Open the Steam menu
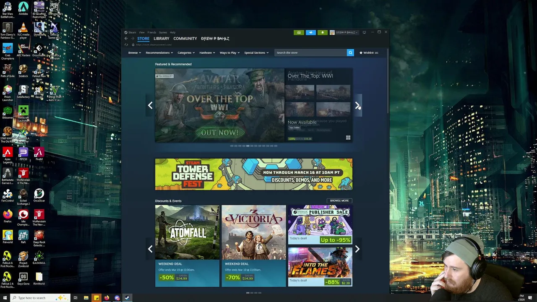This screenshot has width=537, height=302. tap(132, 32)
